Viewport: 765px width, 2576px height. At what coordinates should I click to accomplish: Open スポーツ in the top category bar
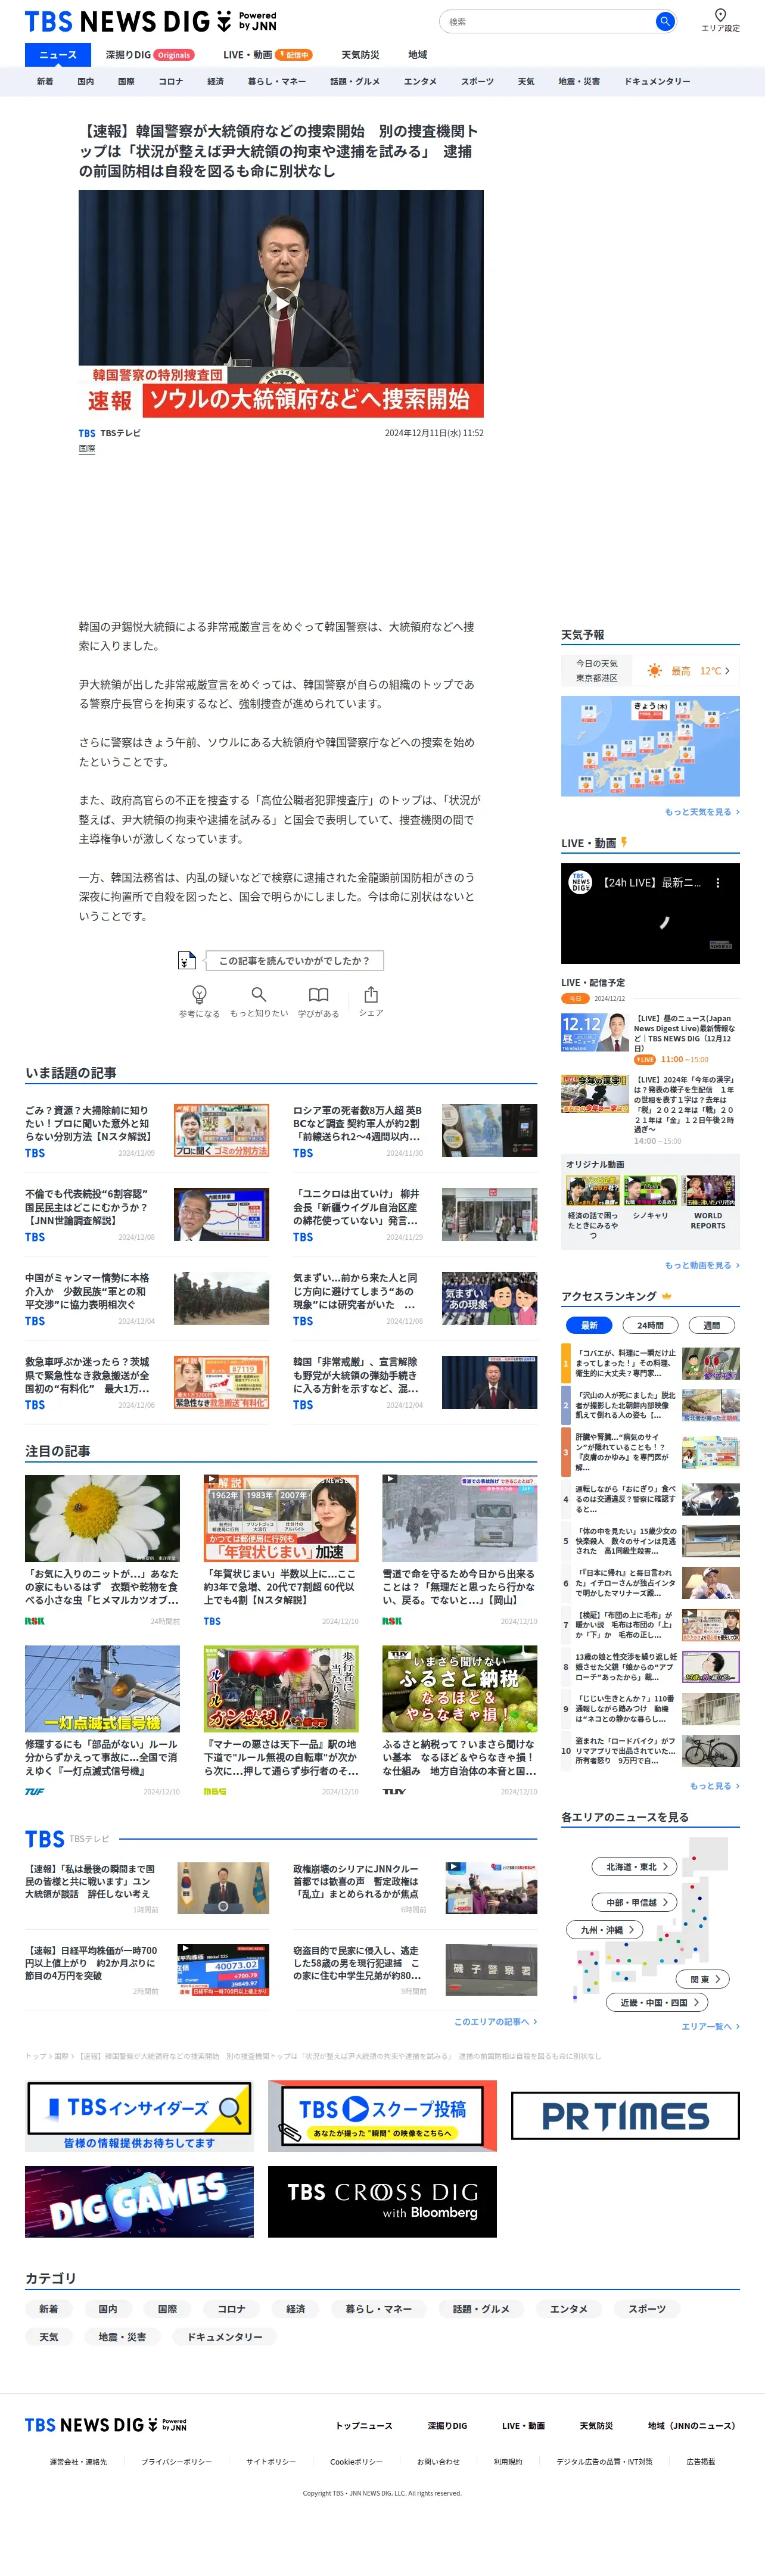click(x=477, y=82)
